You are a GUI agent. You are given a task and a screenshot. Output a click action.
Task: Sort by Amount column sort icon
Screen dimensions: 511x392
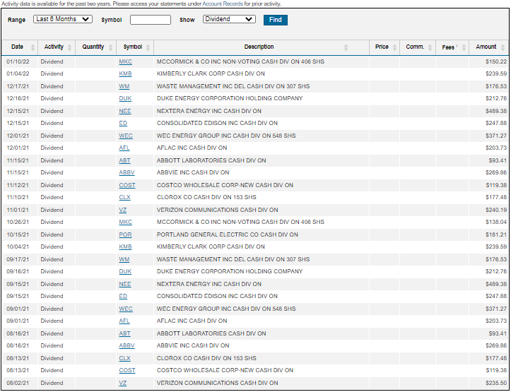(503, 47)
